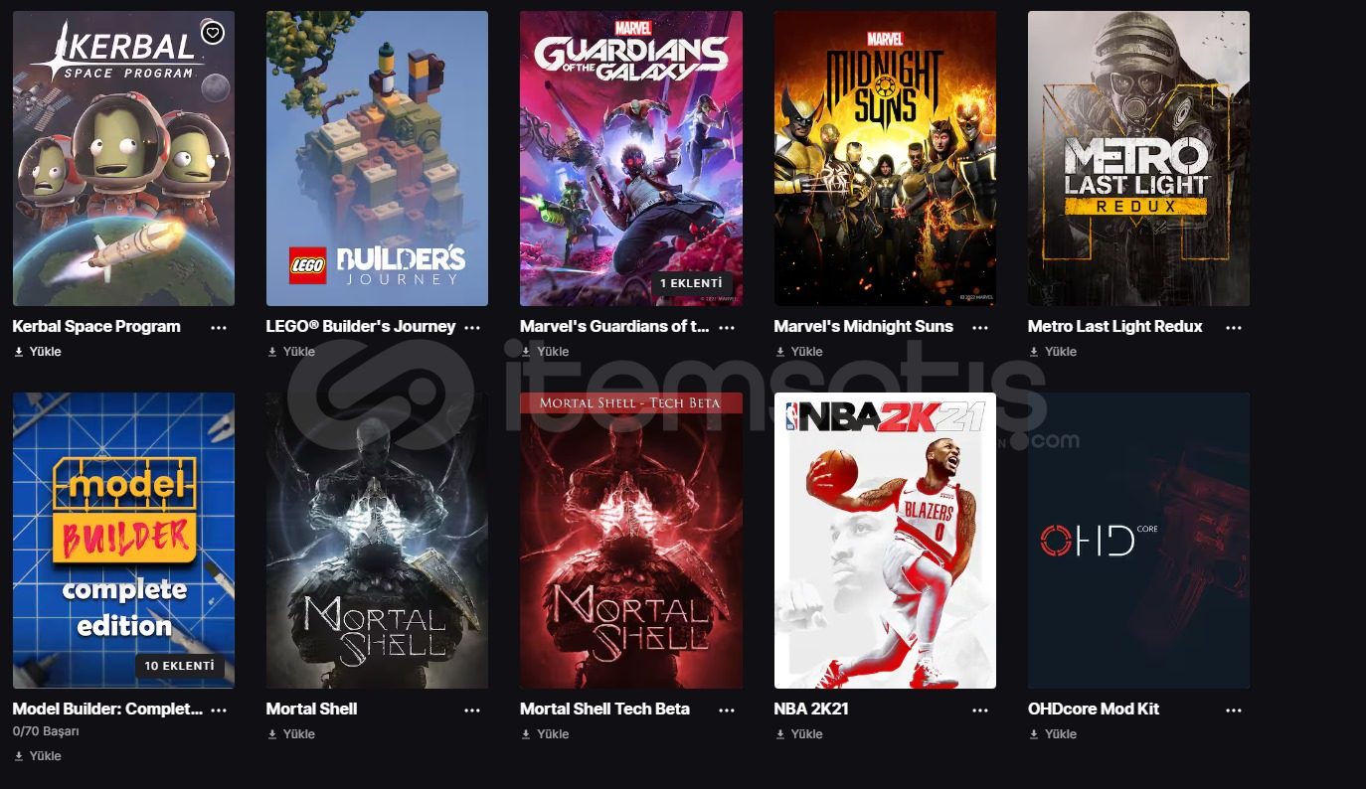This screenshot has width=1366, height=789.
Task: Click Yükle under Metro Last Light Redux
Action: 1053,352
